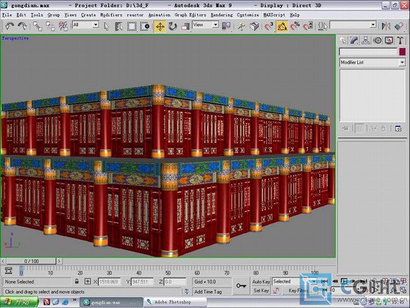
Task: Click the Remove Modifier trash icon
Action: point(384,129)
